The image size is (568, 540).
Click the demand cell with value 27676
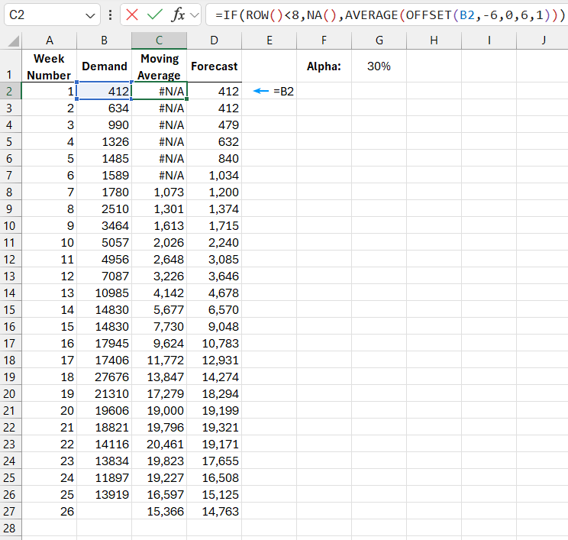point(104,377)
